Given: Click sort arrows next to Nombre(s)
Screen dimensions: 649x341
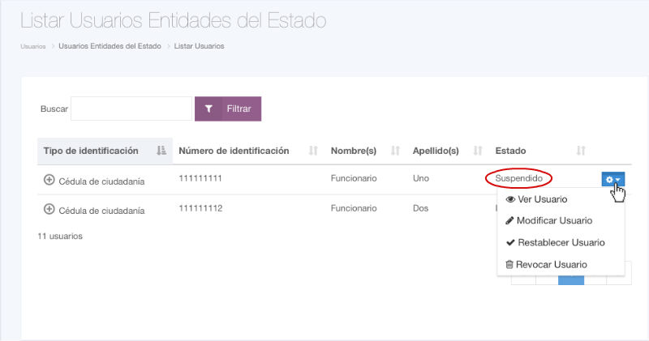Looking at the screenshot, I should (x=396, y=151).
